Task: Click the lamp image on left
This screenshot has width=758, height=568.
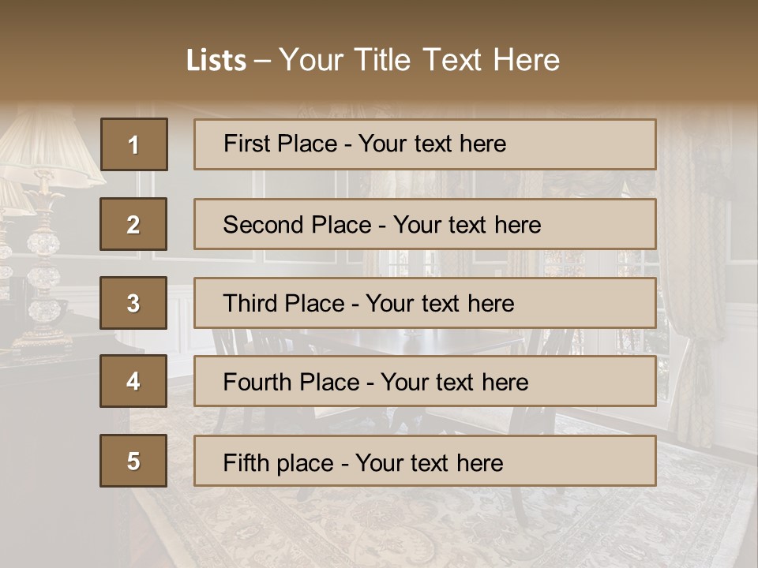Action: pyautogui.click(x=41, y=227)
